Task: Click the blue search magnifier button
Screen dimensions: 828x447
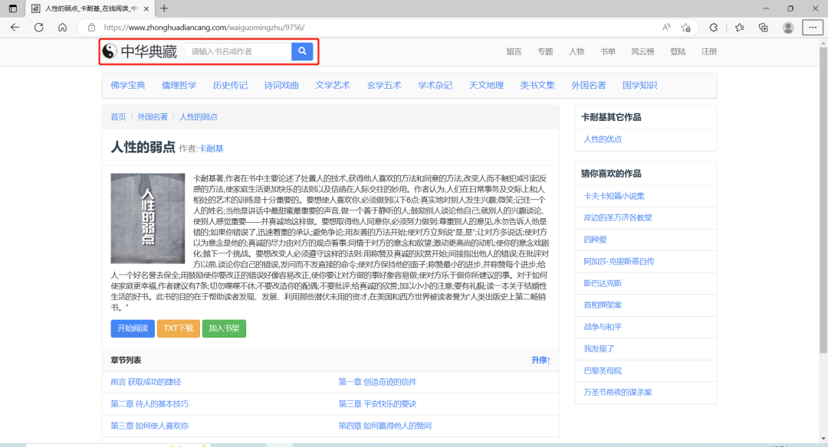Action: pyautogui.click(x=302, y=51)
